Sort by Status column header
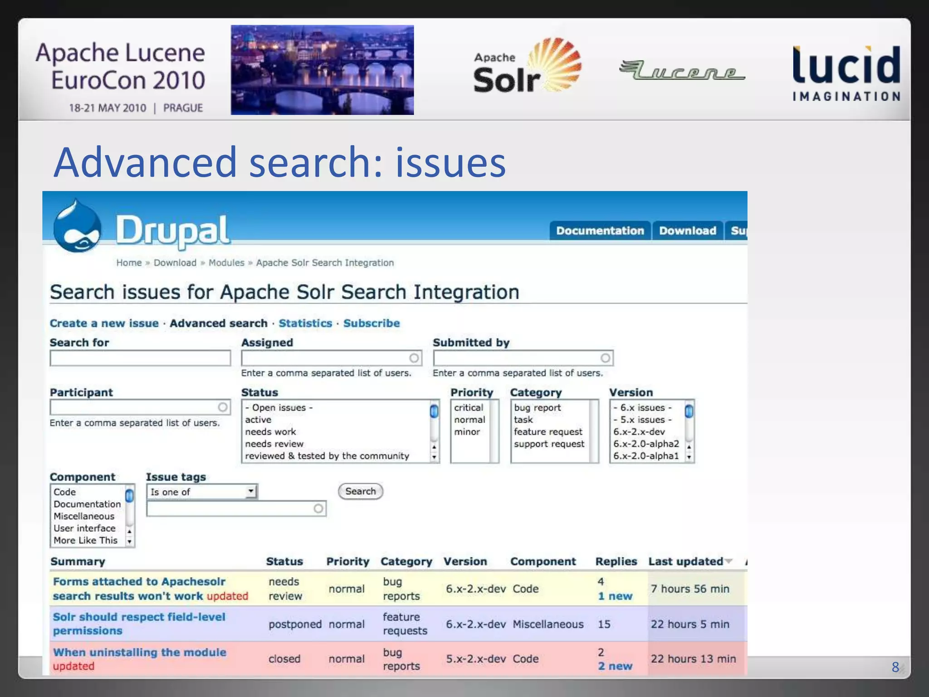This screenshot has height=697, width=929. click(284, 561)
